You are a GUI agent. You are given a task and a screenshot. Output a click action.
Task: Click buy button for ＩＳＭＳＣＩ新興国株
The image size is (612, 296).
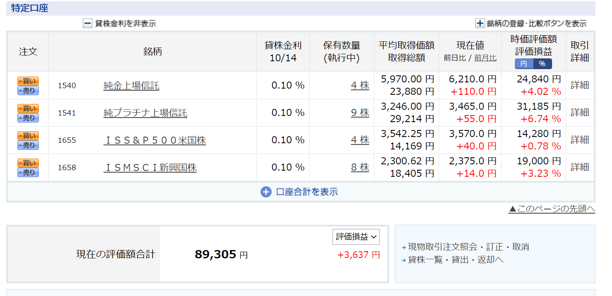28,163
